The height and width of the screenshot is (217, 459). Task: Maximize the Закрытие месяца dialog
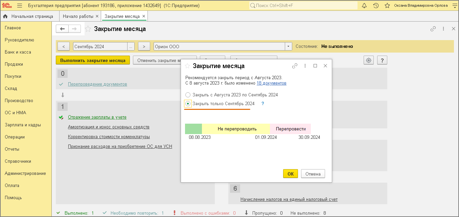coord(315,66)
